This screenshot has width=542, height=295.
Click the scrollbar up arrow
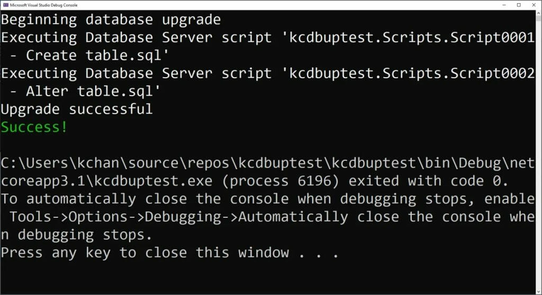(538, 13)
